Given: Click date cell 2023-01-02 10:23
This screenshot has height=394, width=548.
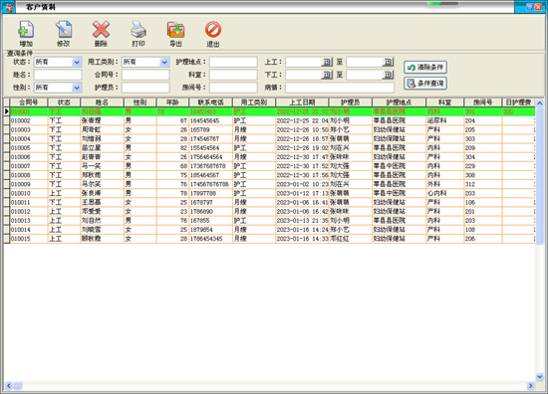Looking at the screenshot, I should tap(302, 184).
